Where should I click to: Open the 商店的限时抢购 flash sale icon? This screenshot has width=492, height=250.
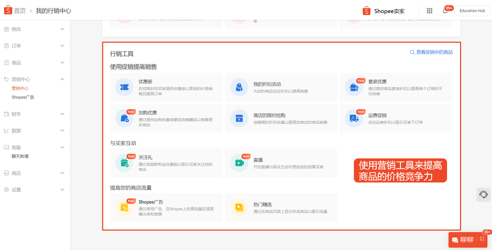[x=239, y=118]
